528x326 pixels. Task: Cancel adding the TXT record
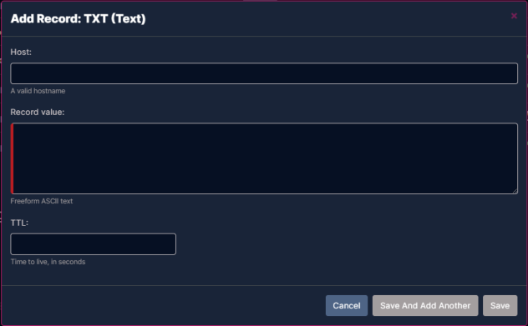click(x=347, y=305)
